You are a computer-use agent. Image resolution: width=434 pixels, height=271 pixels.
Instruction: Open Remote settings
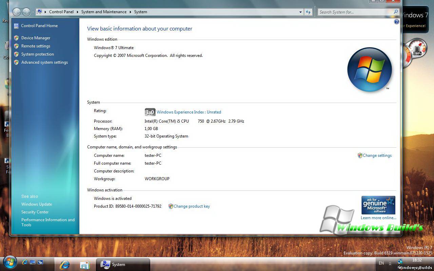click(x=36, y=46)
